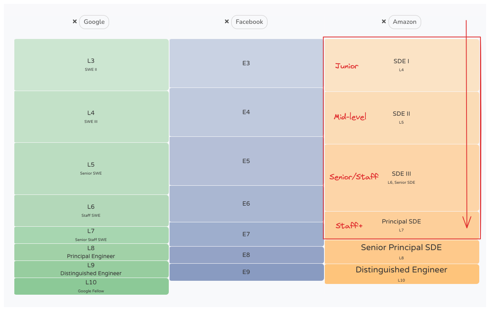Open the L5 Senior SWE level
The width and height of the screenshot is (490, 311).
pos(92,169)
